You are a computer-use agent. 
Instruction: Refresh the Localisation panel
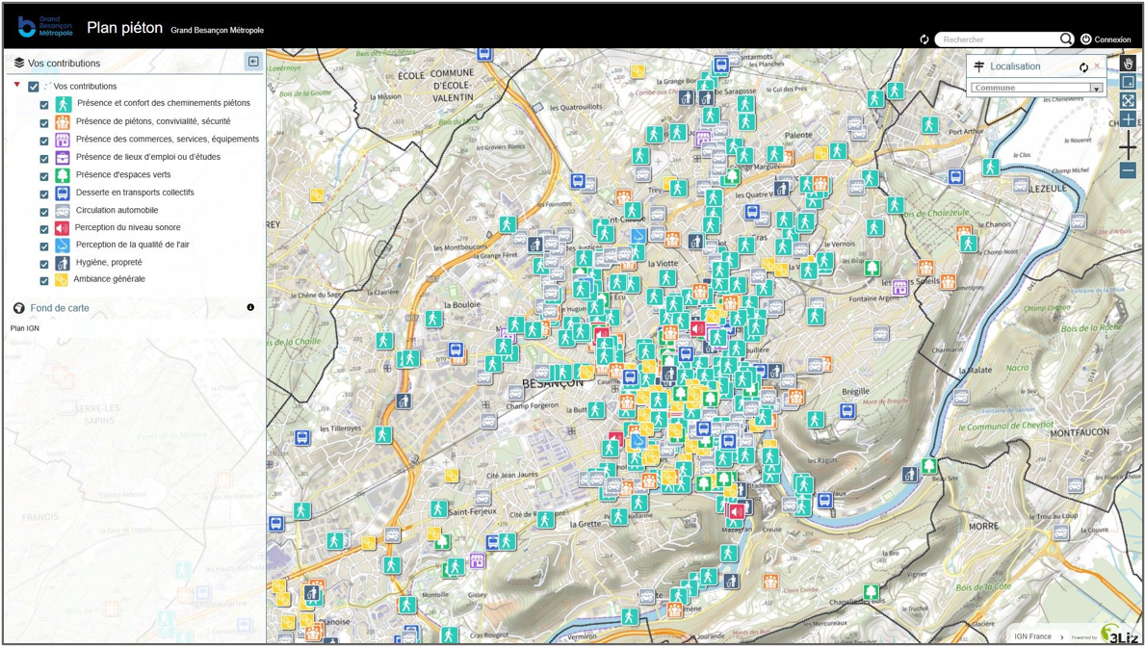(1083, 67)
